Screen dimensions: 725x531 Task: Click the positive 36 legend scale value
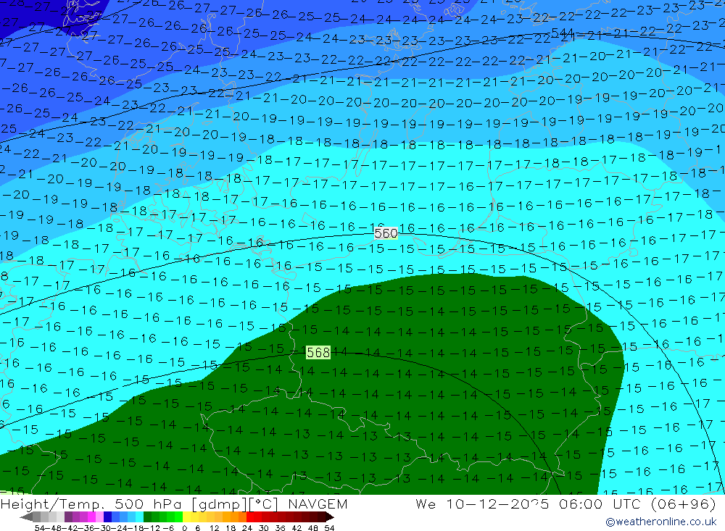click(x=280, y=528)
